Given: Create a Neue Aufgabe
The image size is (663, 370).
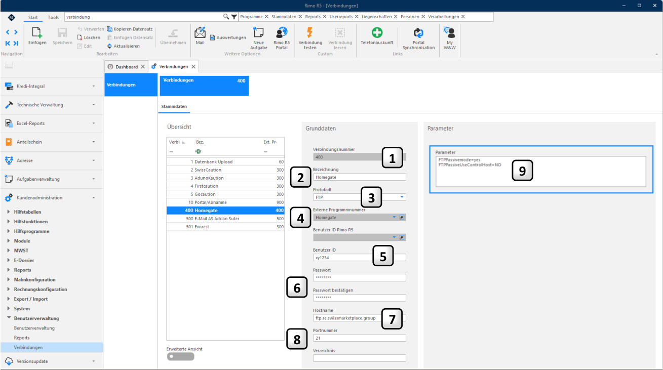Looking at the screenshot, I should pyautogui.click(x=258, y=38).
